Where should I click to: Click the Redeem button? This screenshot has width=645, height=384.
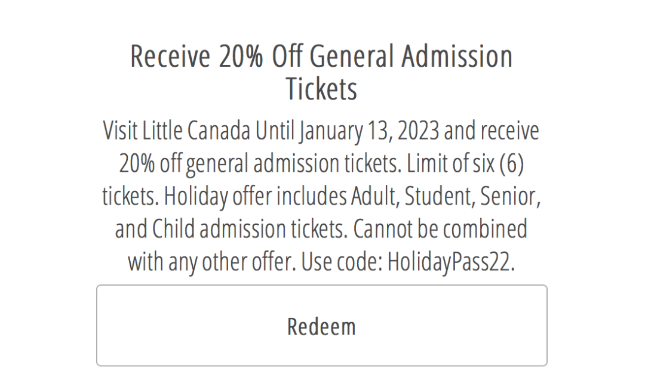pos(322,326)
